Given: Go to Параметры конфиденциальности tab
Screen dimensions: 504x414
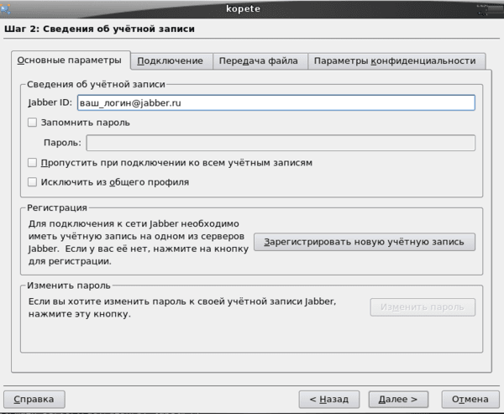Looking at the screenshot, I should click(395, 60).
